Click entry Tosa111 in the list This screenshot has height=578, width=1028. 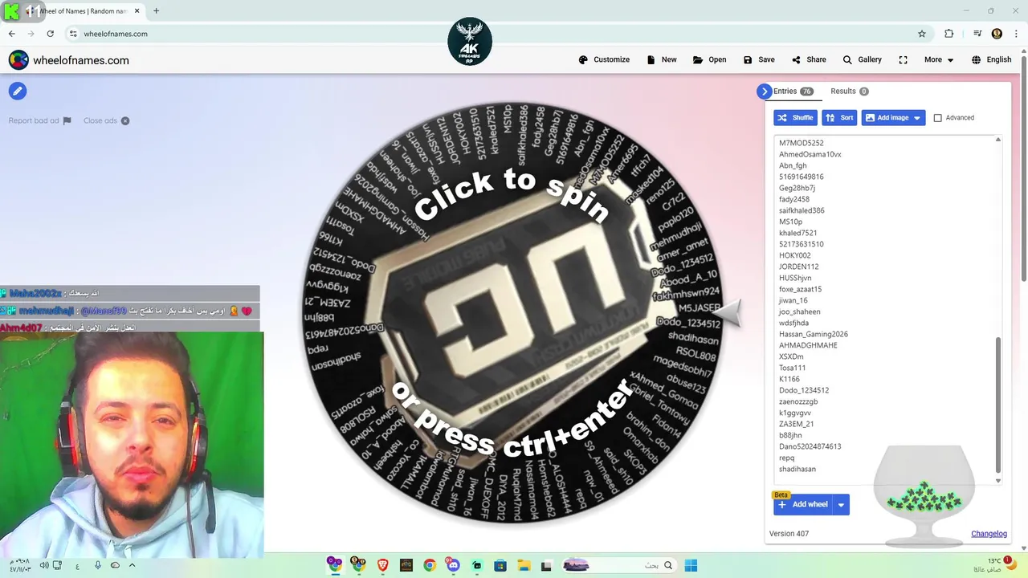pyautogui.click(x=792, y=368)
